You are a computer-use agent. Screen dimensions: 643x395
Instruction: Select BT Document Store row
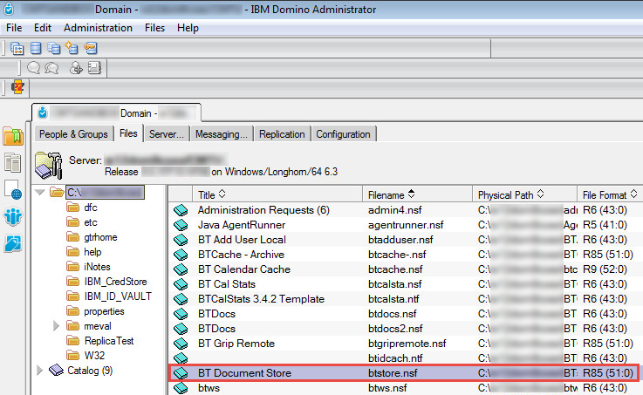coord(405,373)
